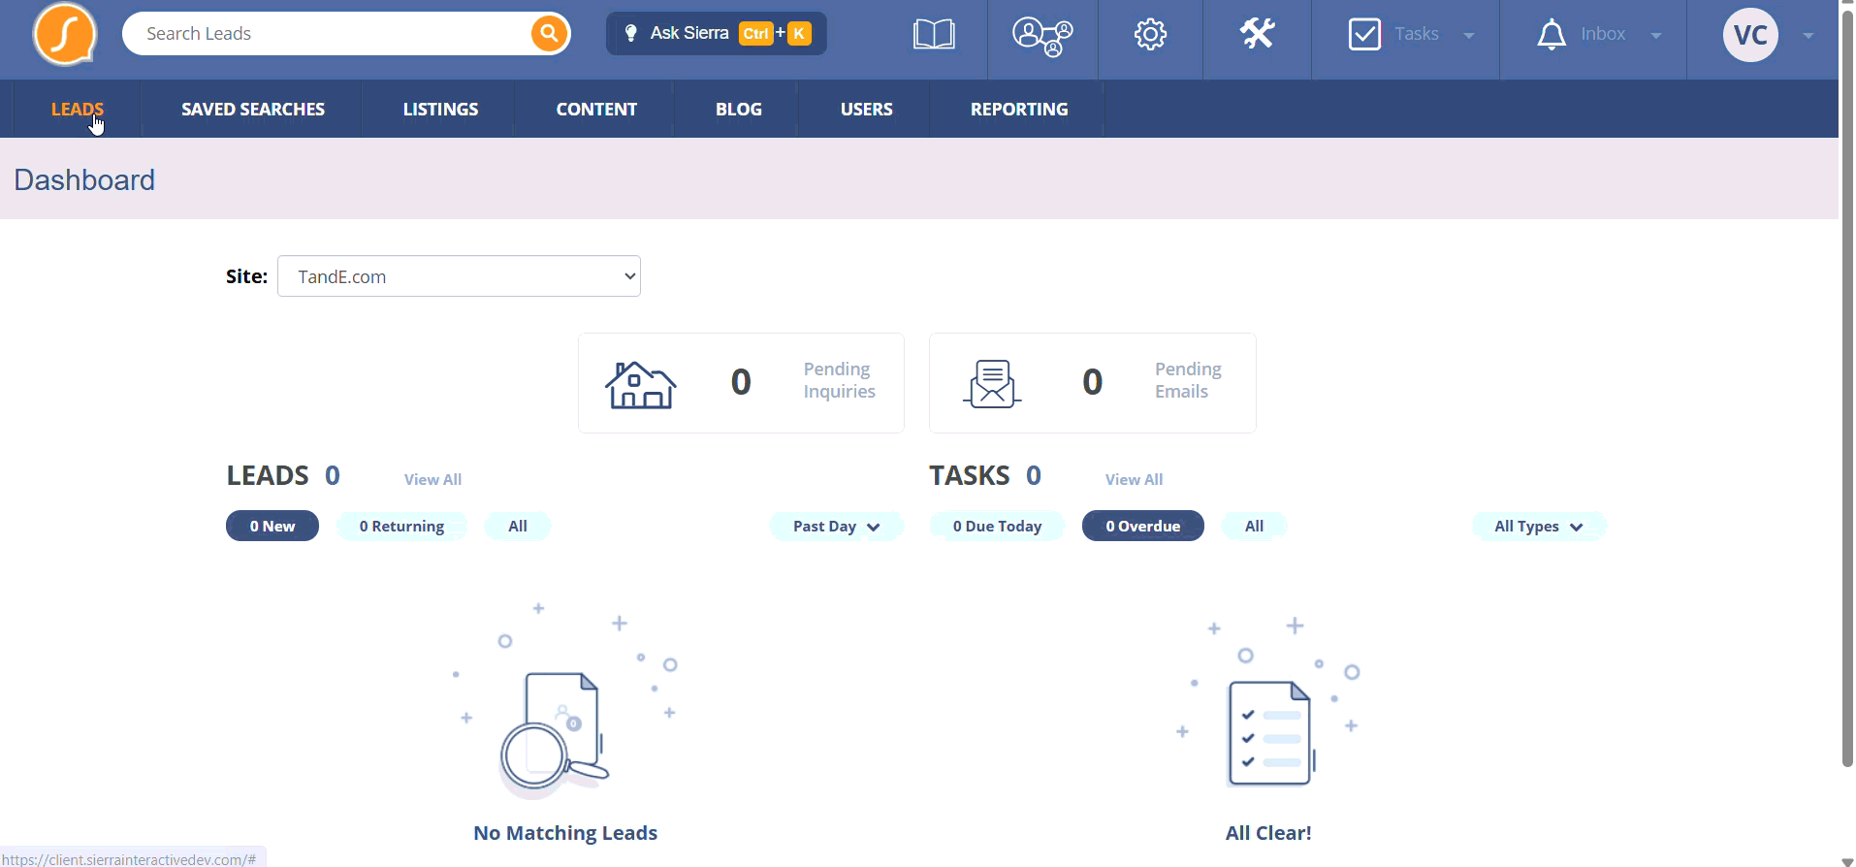Click the Tasks checkmark icon

coord(1364,35)
